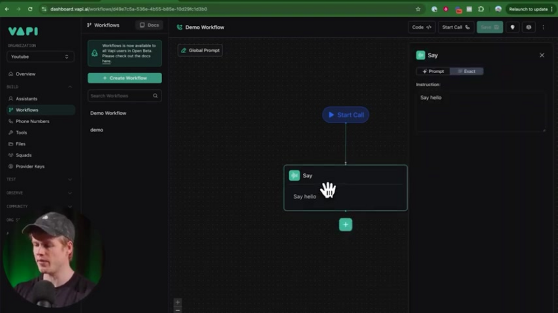558x313 pixels.
Task: Click the lightbulb icon in the top toolbar
Action: [512, 26]
